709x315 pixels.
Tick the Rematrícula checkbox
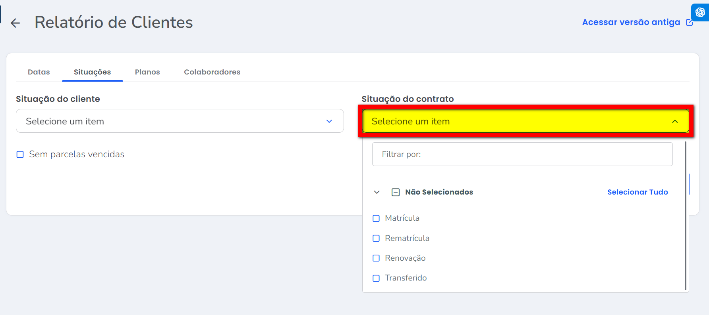(376, 238)
